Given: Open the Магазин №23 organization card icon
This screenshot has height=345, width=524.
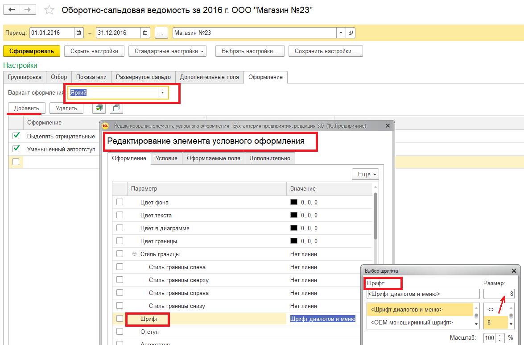Looking at the screenshot, I should 351,33.
